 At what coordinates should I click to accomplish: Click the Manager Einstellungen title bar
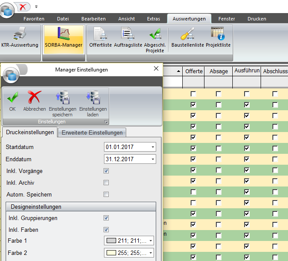pos(81,70)
